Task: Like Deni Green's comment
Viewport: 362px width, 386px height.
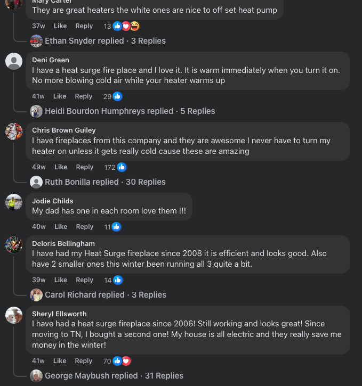Action: 60,96
